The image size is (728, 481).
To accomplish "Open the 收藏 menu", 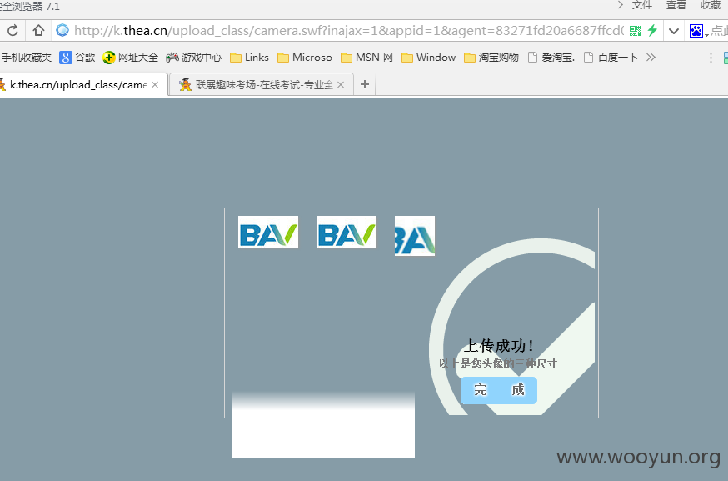I will pyautogui.click(x=711, y=5).
